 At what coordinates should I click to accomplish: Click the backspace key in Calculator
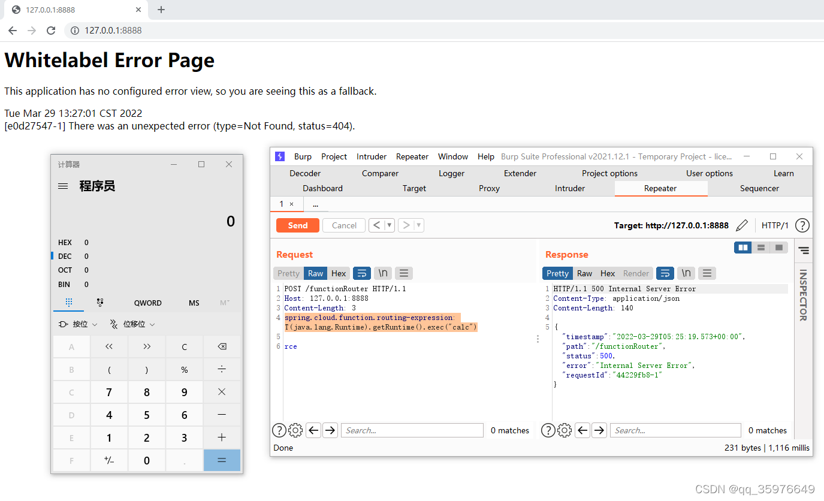tap(222, 347)
